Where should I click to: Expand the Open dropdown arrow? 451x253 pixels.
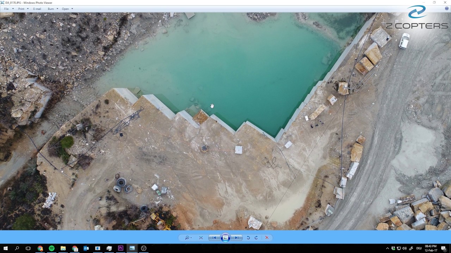coord(72,9)
